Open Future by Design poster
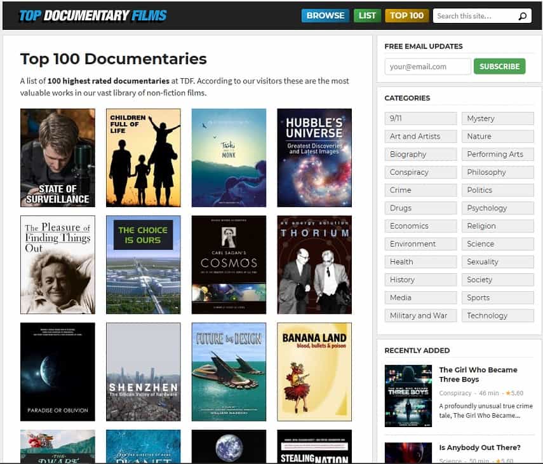Image resolution: width=543 pixels, height=464 pixels. [229, 372]
